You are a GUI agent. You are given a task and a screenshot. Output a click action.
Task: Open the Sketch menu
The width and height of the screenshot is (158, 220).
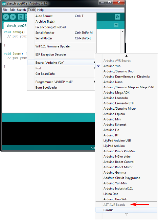point(21,10)
